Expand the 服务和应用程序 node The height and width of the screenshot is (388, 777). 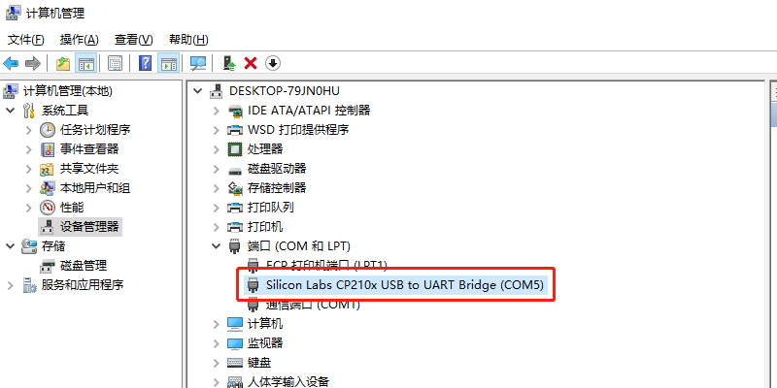pos(11,285)
